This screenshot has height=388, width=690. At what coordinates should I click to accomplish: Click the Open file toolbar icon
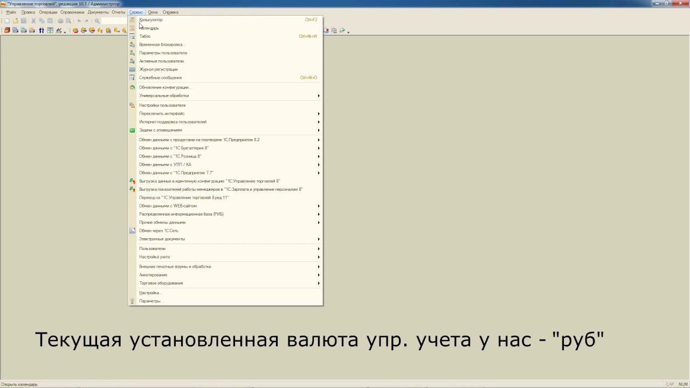click(x=15, y=21)
